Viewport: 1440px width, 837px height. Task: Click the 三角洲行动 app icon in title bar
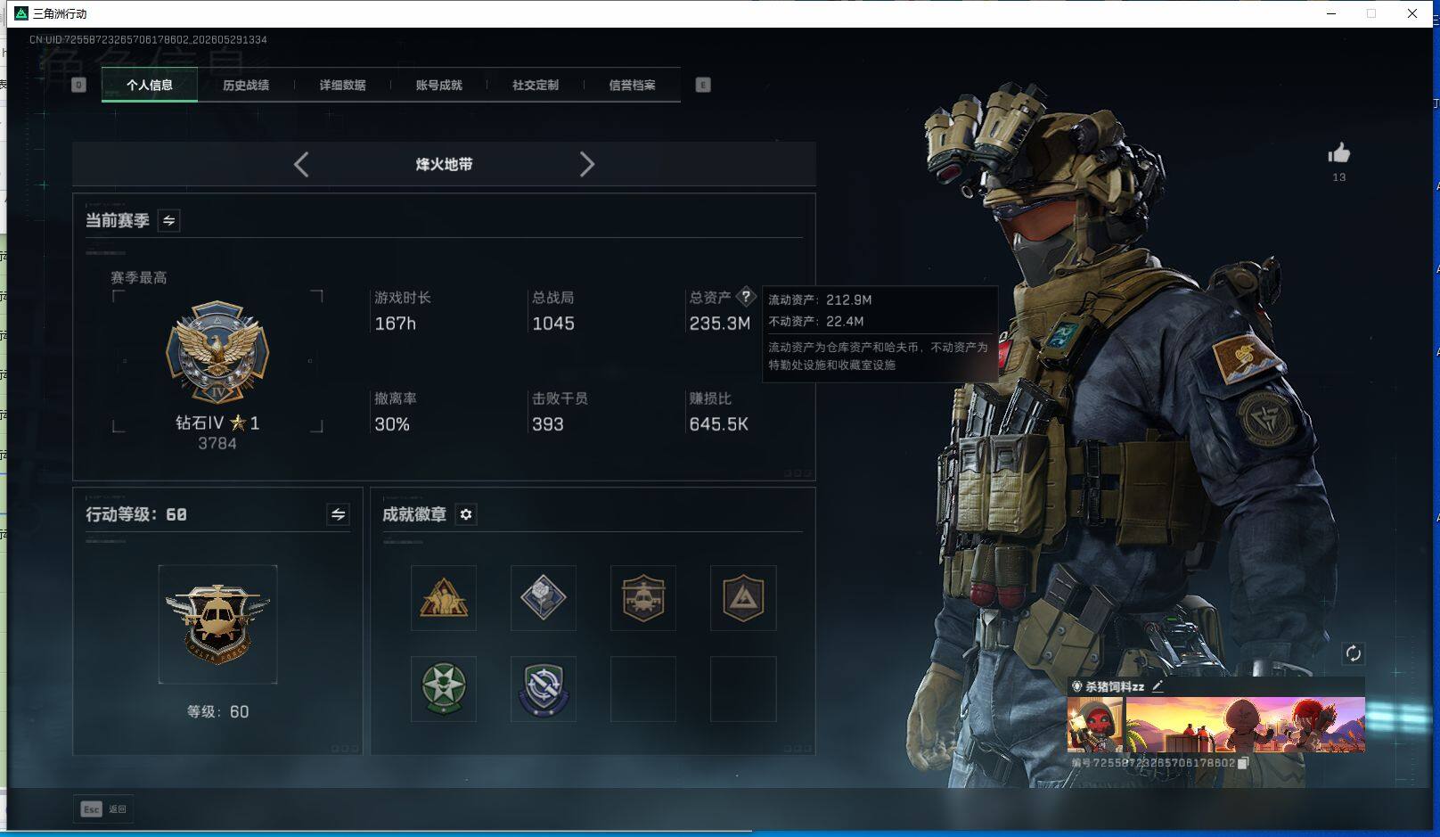point(21,13)
